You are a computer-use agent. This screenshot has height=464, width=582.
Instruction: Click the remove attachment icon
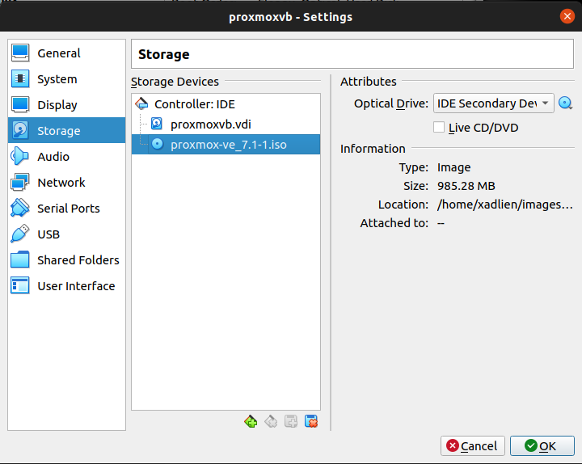click(311, 421)
